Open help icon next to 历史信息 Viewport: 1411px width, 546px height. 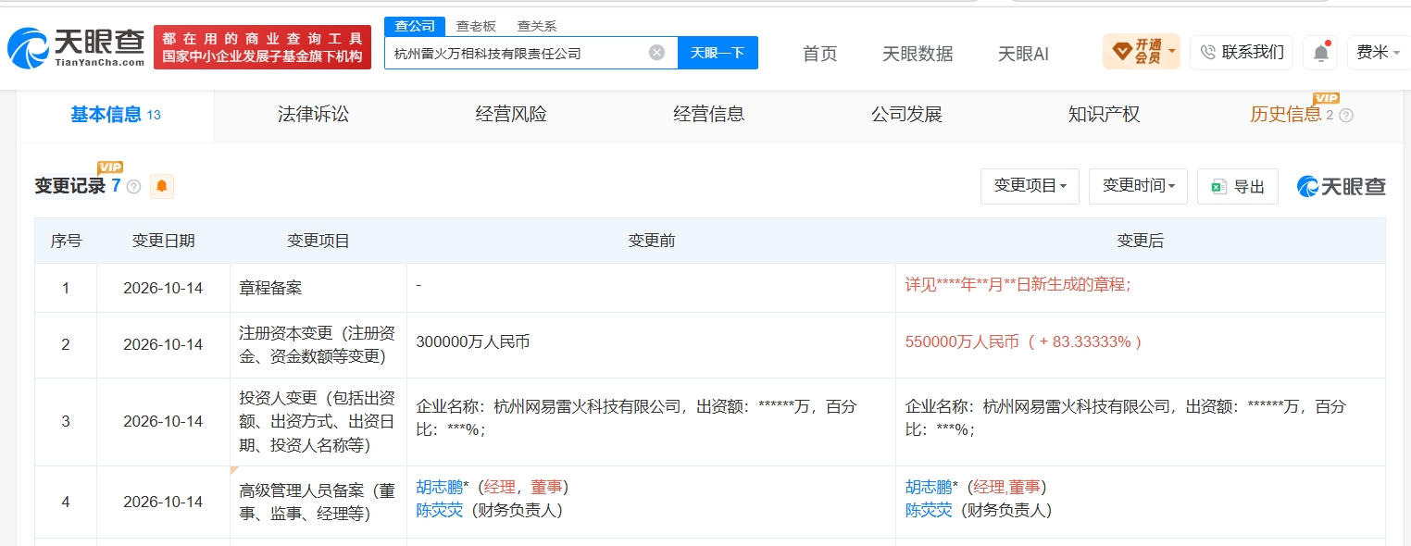[x=1346, y=116]
